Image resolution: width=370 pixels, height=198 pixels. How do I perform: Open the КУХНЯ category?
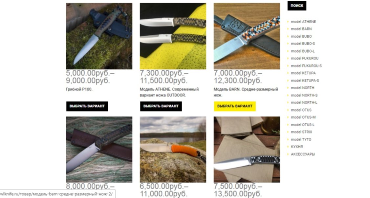(296, 147)
